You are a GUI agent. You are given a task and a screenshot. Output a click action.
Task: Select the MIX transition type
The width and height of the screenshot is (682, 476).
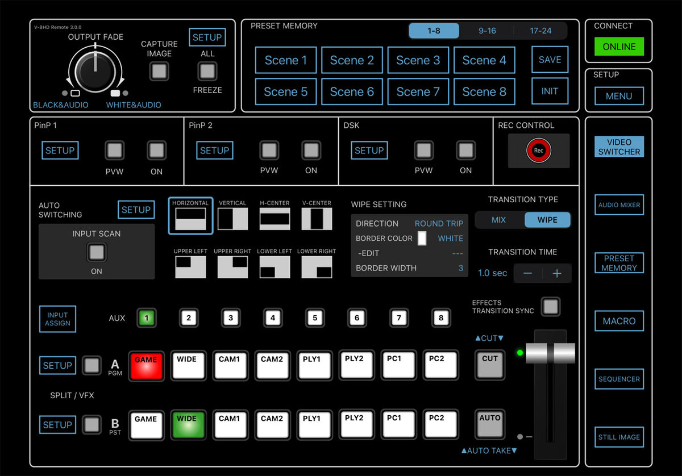tap(498, 220)
